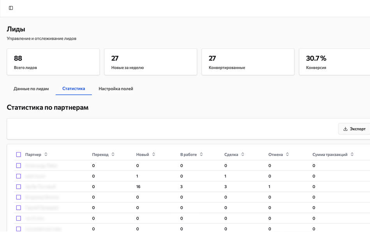Tick checkbox for row with 16 new leads
Viewport: 370px width, 232px height.
point(18,187)
